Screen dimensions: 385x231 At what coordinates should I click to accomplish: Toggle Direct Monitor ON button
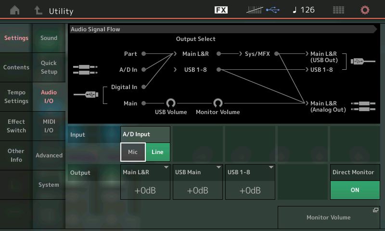[355, 190]
